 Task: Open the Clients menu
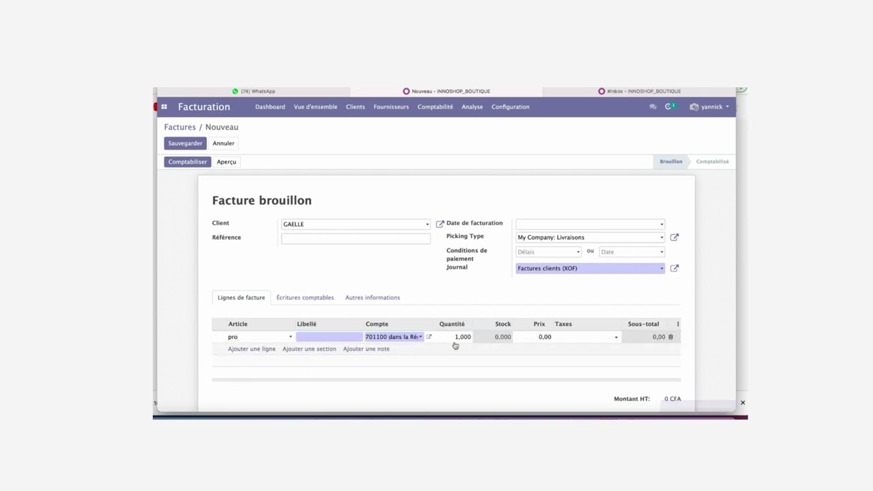pos(355,107)
